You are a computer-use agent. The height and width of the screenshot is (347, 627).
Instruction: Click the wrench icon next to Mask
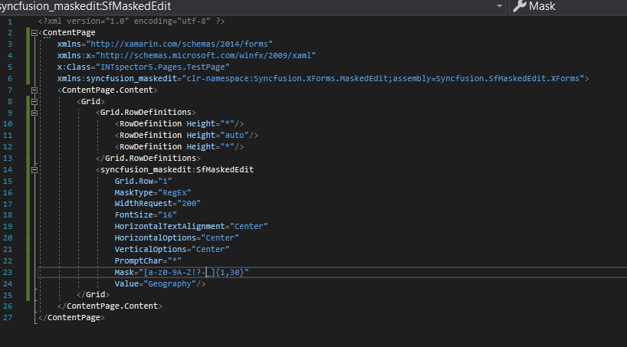[x=519, y=6]
